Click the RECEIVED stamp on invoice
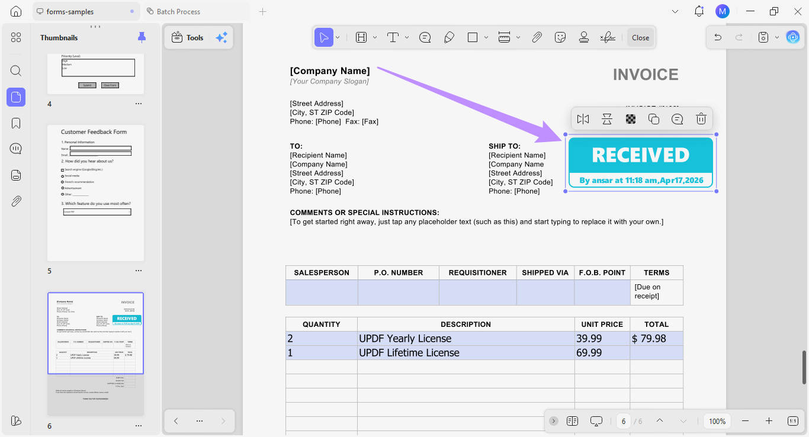This screenshot has height=437, width=809. tap(640, 162)
